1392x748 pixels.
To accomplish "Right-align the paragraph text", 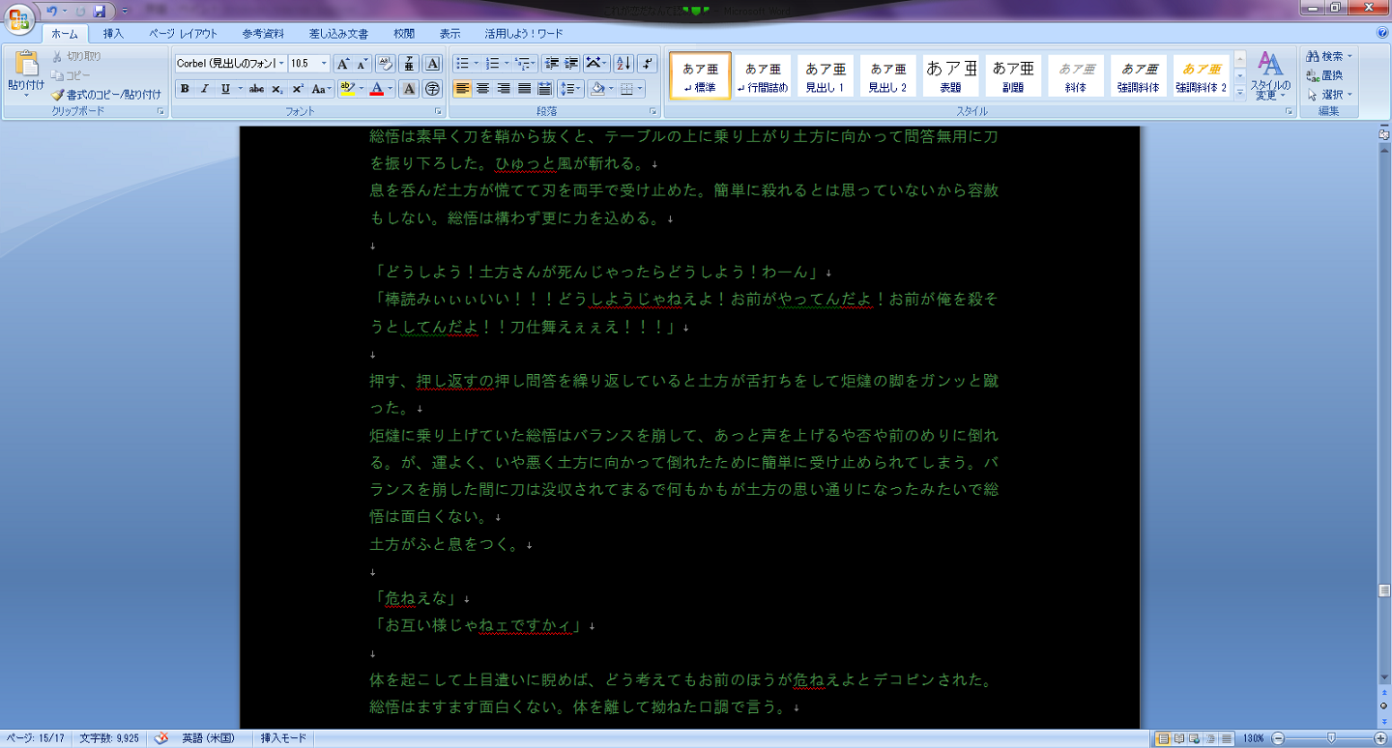I will pos(504,89).
